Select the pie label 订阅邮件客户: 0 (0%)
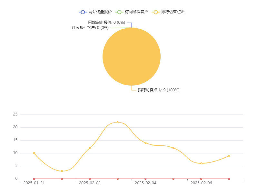 pos(90,28)
